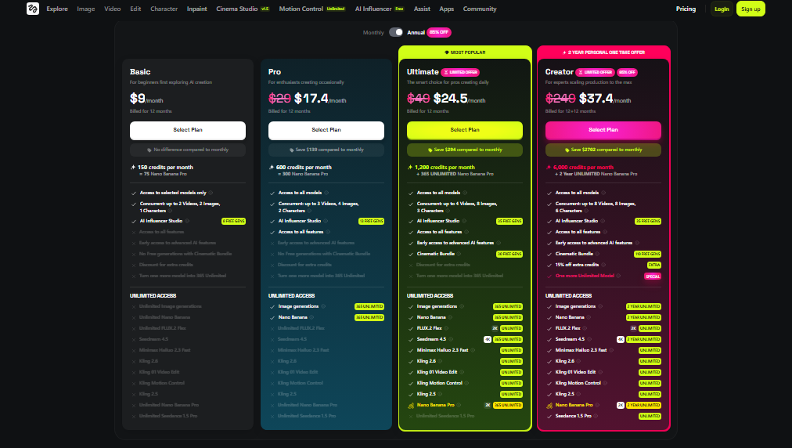Open info icon beside Ultimate 'Access to all models'
The width and height of the screenshot is (792, 448).
coord(465,193)
